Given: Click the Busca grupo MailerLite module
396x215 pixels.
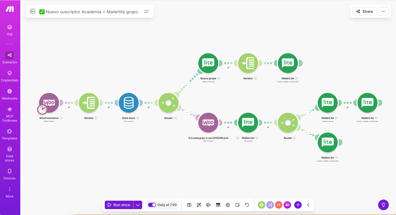Looking at the screenshot, I should point(208,63).
